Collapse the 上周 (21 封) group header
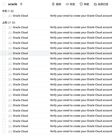Image resolution: width=112 pixels, height=137 pixels. 9,22
